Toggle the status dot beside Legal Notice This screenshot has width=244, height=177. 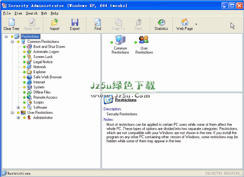24,62
